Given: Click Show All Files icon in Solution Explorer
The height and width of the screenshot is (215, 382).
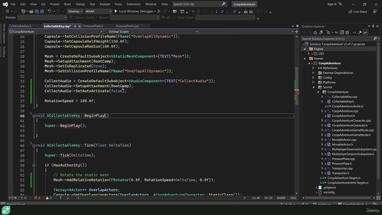Looking at the screenshot, I should [x=347, y=32].
